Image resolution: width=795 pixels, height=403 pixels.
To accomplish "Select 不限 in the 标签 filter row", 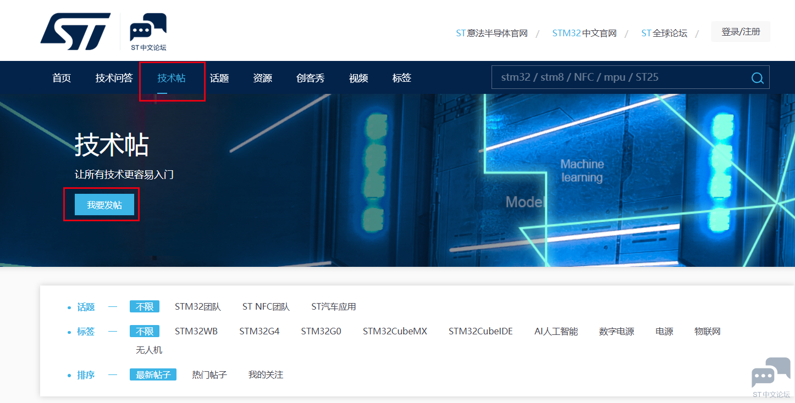I will point(145,331).
